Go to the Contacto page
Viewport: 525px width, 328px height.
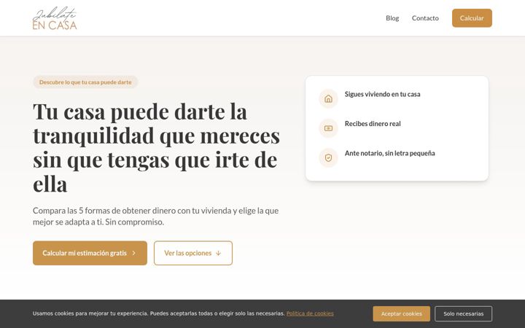click(x=425, y=18)
